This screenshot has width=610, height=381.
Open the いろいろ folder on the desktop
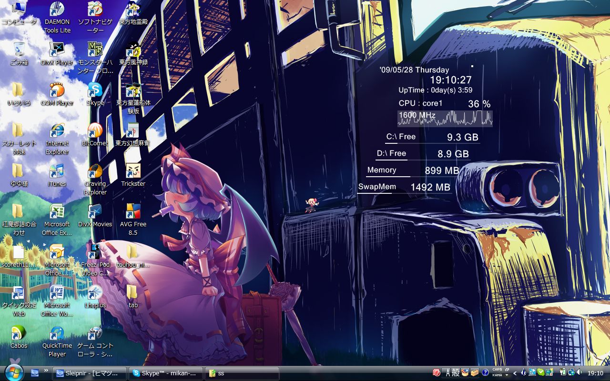pyautogui.click(x=19, y=94)
